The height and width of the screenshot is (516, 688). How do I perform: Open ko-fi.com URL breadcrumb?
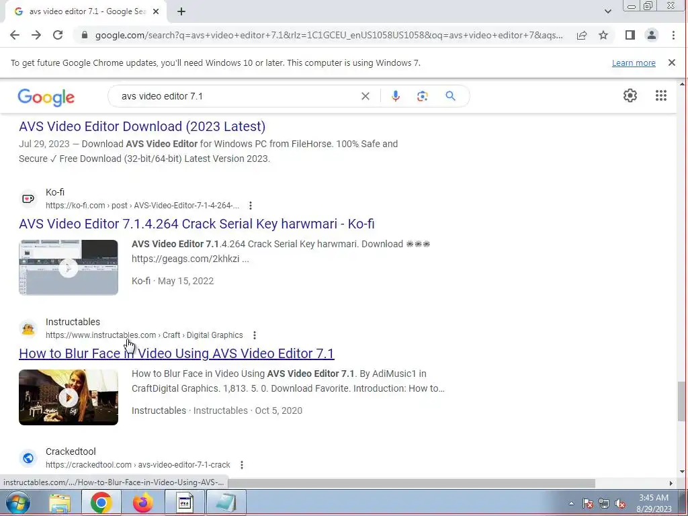(x=142, y=206)
